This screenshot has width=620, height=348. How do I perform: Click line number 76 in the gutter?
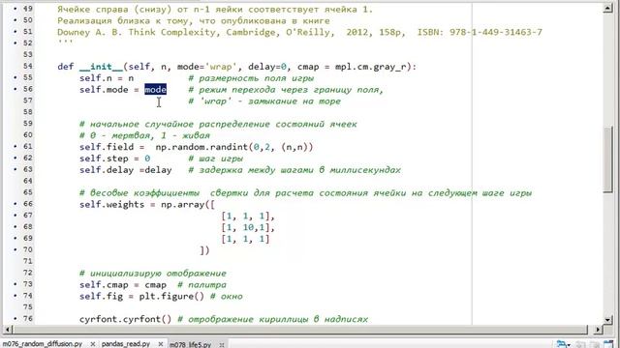[28, 318]
